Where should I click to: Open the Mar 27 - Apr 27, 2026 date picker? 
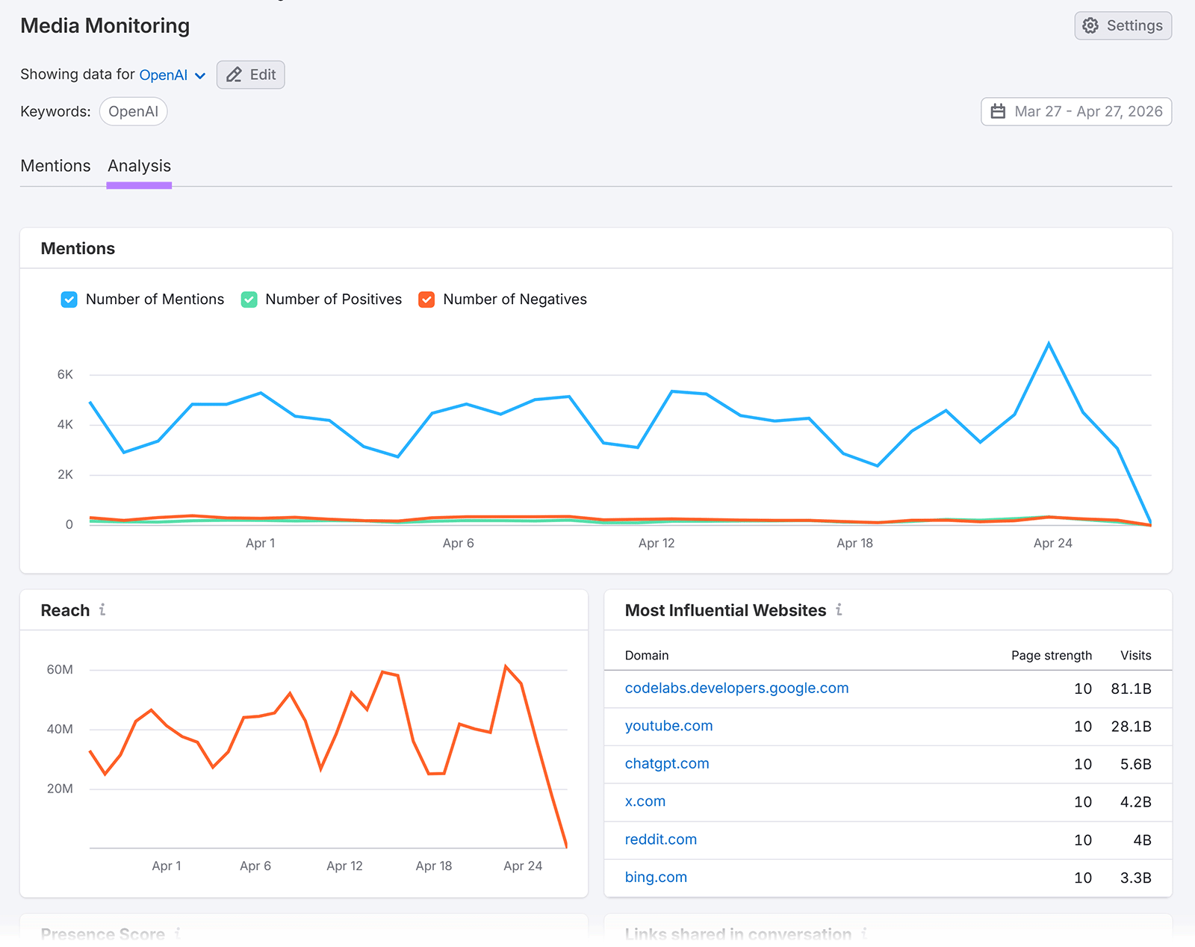click(x=1075, y=111)
